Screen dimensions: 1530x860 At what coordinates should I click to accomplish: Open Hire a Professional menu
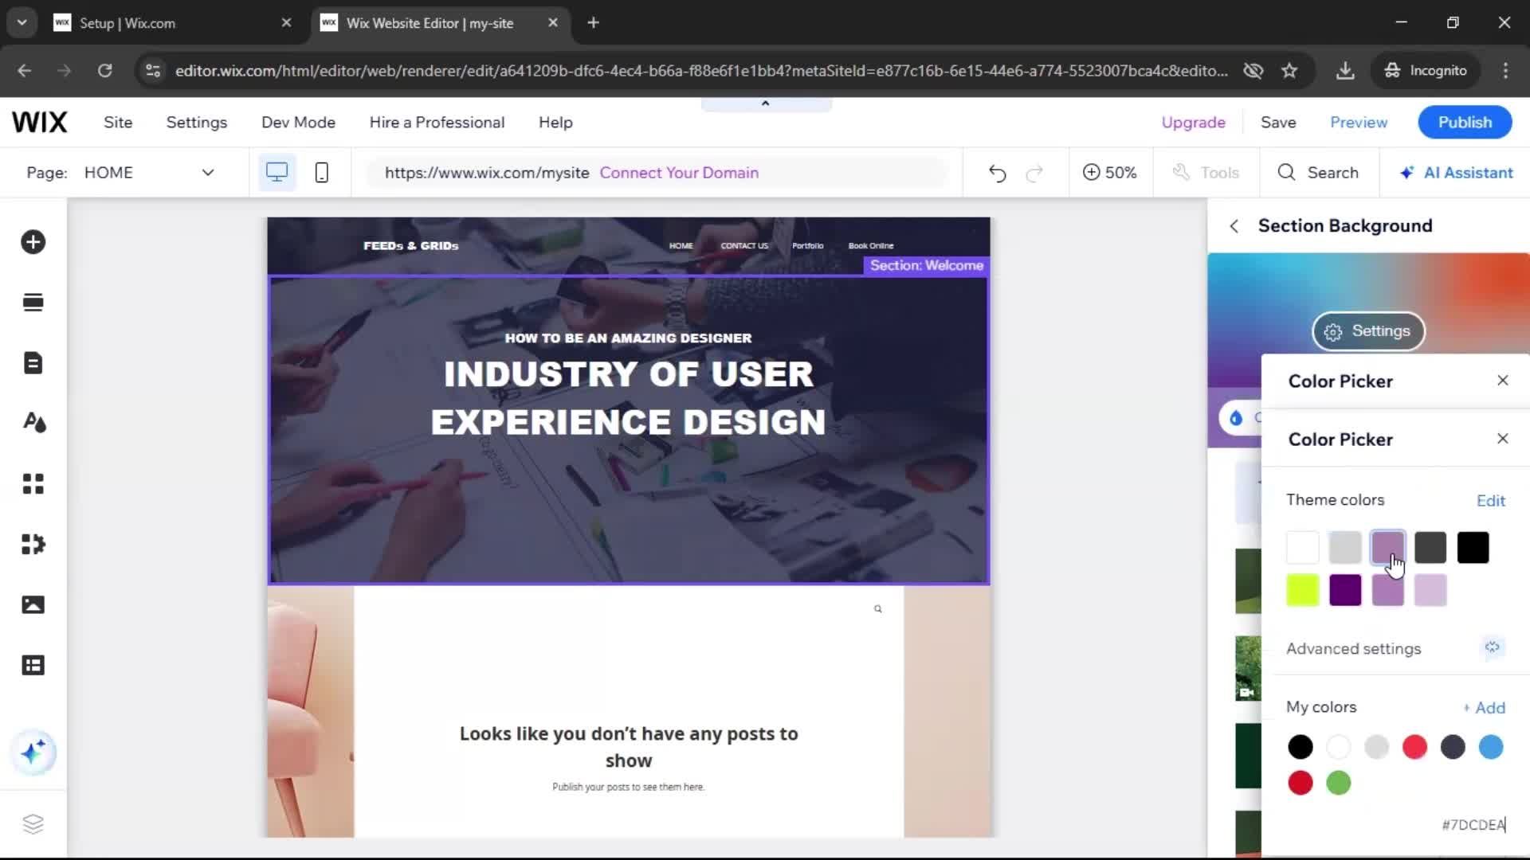pyautogui.click(x=437, y=123)
